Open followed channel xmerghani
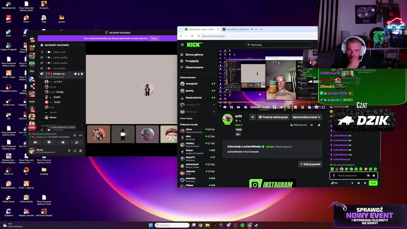The image size is (407, 229). point(197,84)
